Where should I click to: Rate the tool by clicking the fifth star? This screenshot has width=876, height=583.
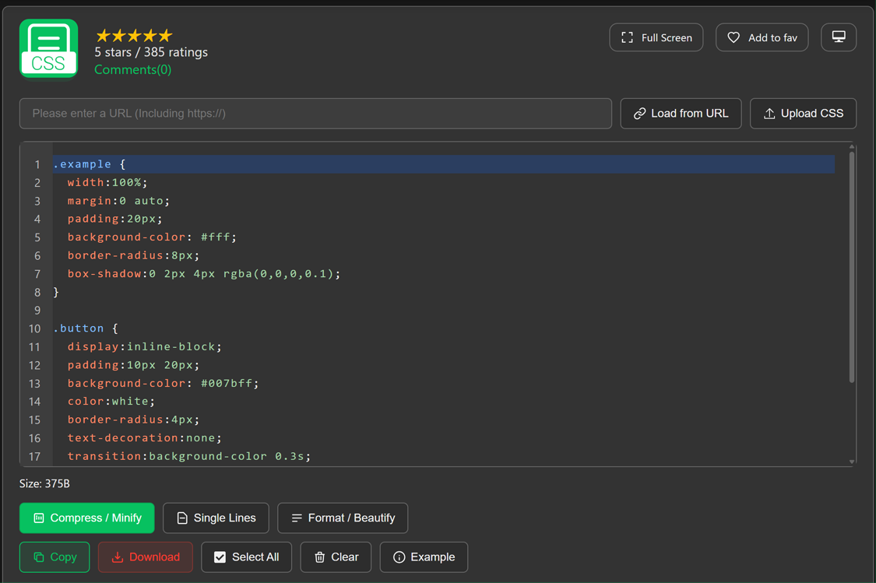tap(166, 35)
